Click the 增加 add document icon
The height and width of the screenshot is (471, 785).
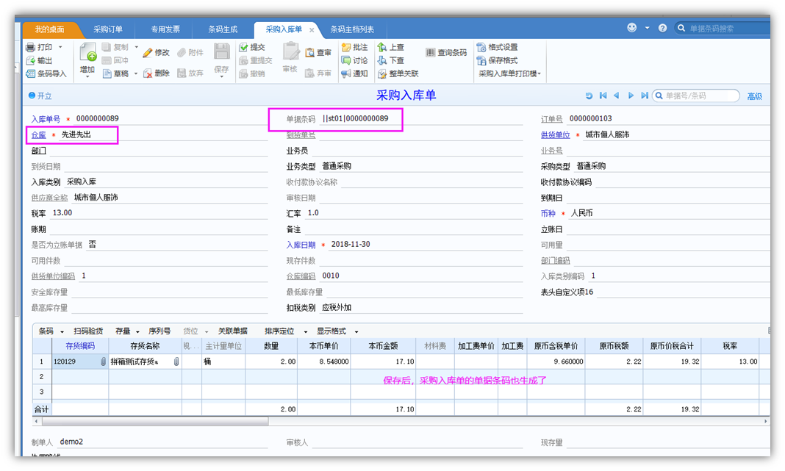tap(87, 53)
